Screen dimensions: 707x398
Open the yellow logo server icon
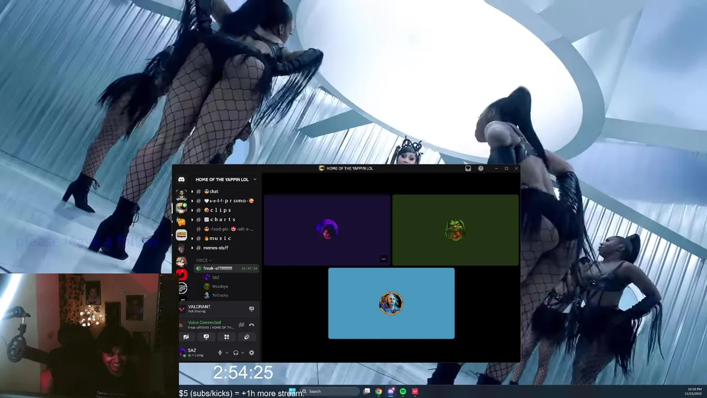pyautogui.click(x=181, y=234)
